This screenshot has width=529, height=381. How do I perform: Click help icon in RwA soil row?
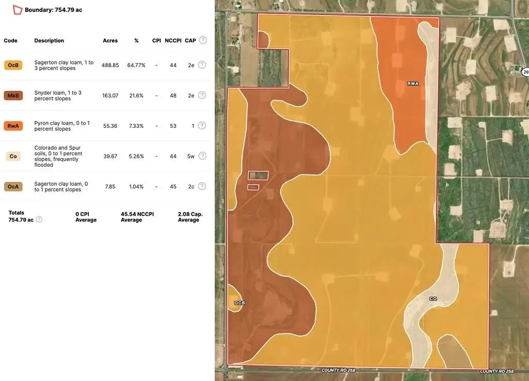point(202,126)
